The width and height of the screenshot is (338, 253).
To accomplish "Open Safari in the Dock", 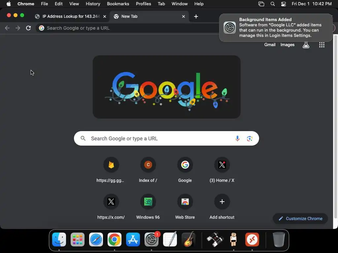I will click(x=96, y=239).
